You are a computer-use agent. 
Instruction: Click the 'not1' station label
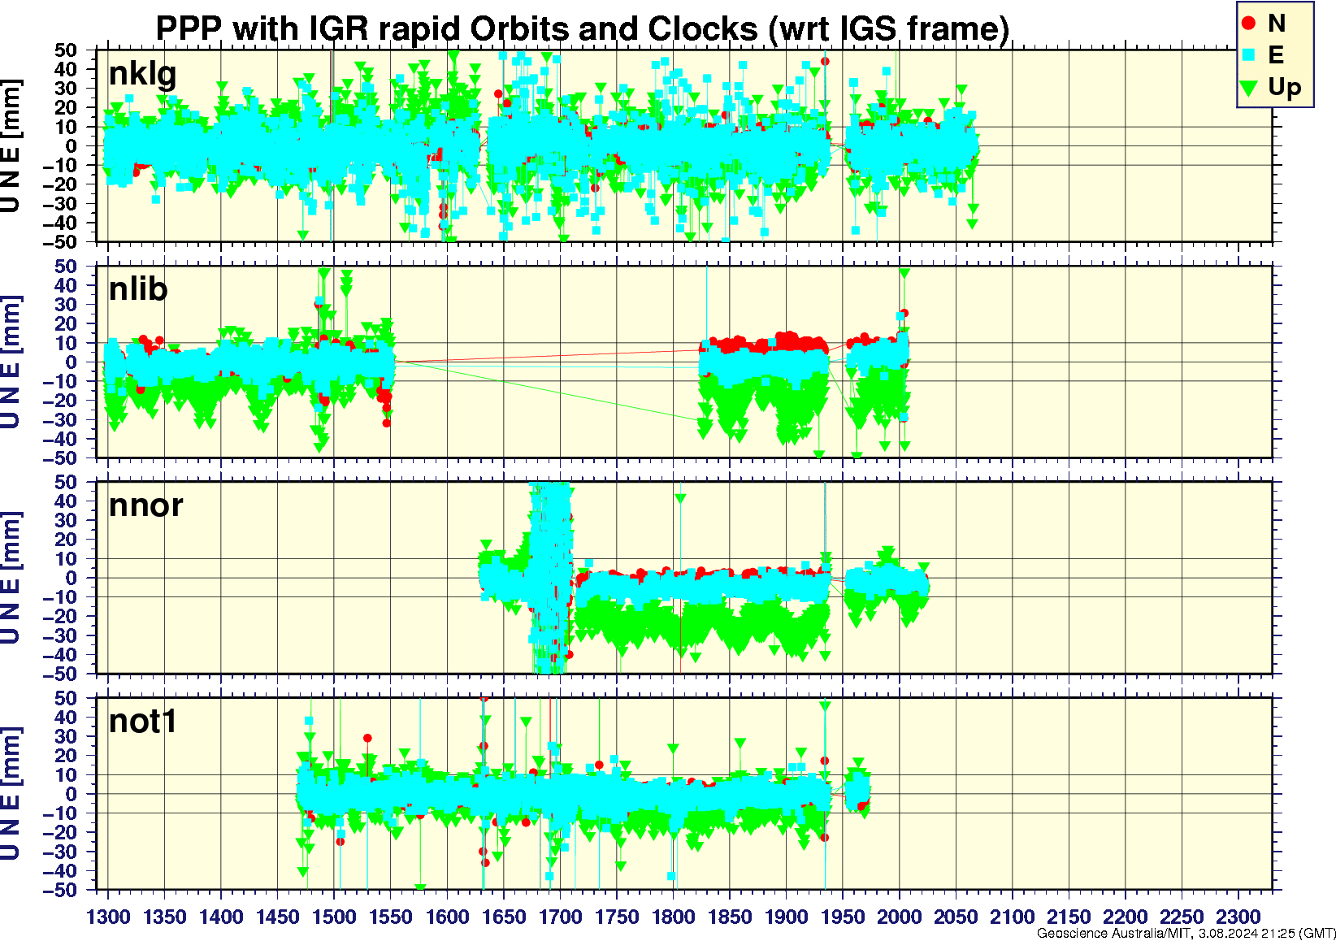tap(143, 721)
